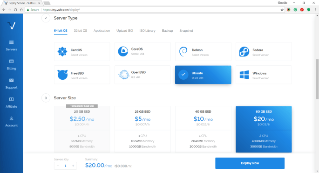Screen dimensions: 319x173
Task: Switch to 32 bit OS tab
Action: (81, 31)
